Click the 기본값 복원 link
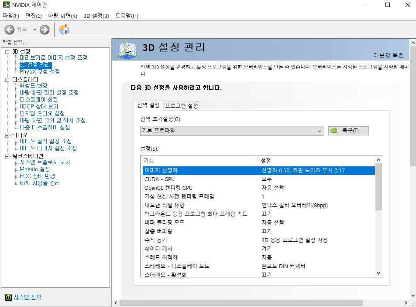Viewport: 416px width, 307px height. click(388, 55)
